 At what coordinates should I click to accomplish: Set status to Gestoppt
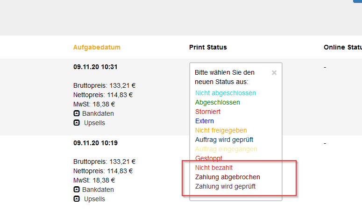click(x=208, y=158)
